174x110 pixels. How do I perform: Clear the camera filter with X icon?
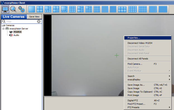[39, 21]
